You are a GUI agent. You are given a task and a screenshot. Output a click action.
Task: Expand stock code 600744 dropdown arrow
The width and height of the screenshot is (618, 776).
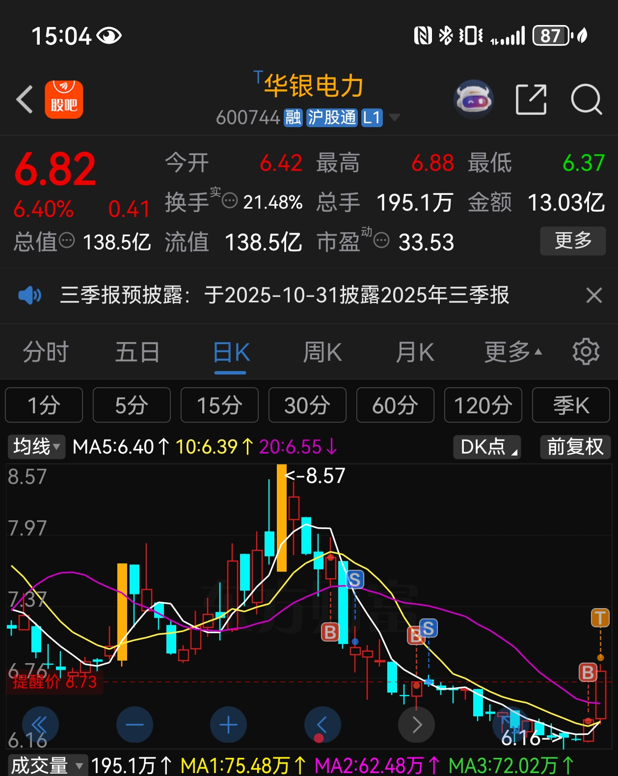(394, 117)
